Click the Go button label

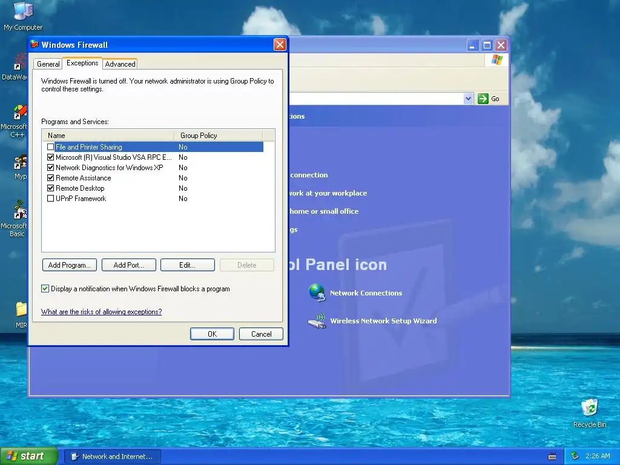pos(495,99)
